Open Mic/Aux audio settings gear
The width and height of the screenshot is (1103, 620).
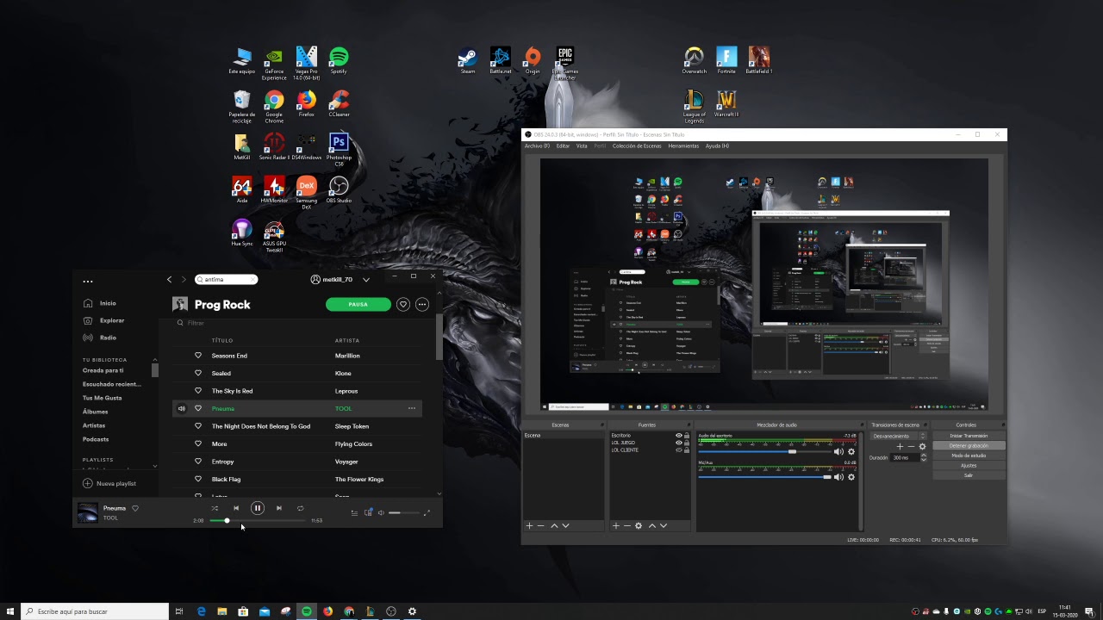click(851, 477)
